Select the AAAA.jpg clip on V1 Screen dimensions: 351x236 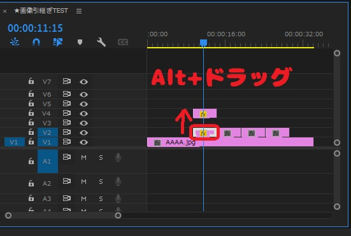pyautogui.click(x=230, y=142)
